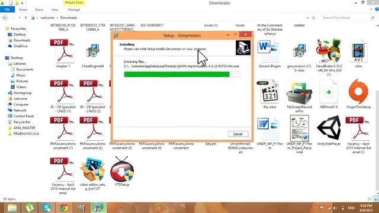Go up one folder level arrow

26,18
